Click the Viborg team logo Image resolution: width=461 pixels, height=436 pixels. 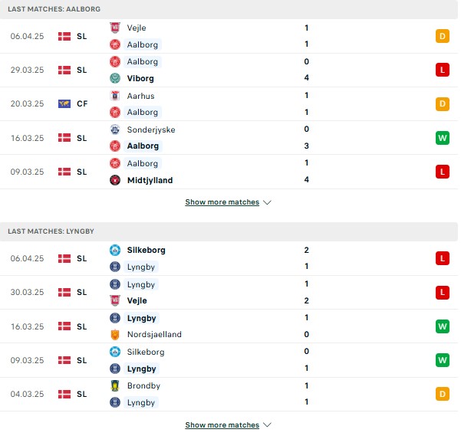(x=115, y=78)
